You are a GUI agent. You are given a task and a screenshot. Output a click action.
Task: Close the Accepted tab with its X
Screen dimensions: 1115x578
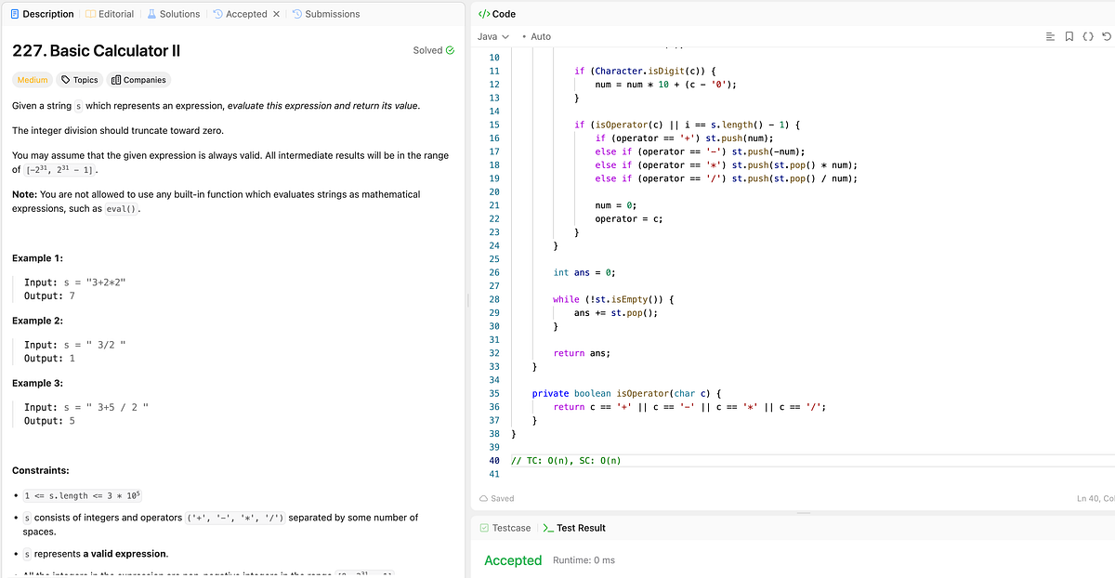coord(276,13)
